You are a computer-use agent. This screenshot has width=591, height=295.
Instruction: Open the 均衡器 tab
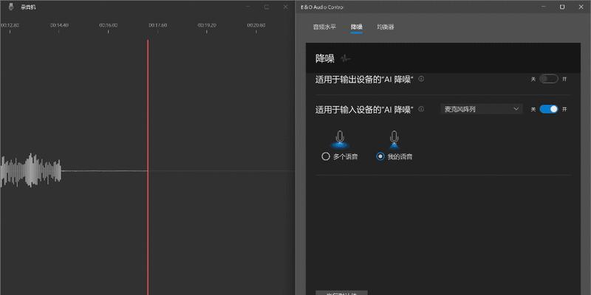click(x=386, y=27)
